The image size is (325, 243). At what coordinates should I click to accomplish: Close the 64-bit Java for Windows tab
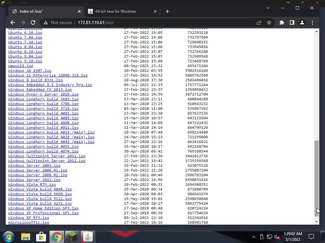[x=155, y=12]
